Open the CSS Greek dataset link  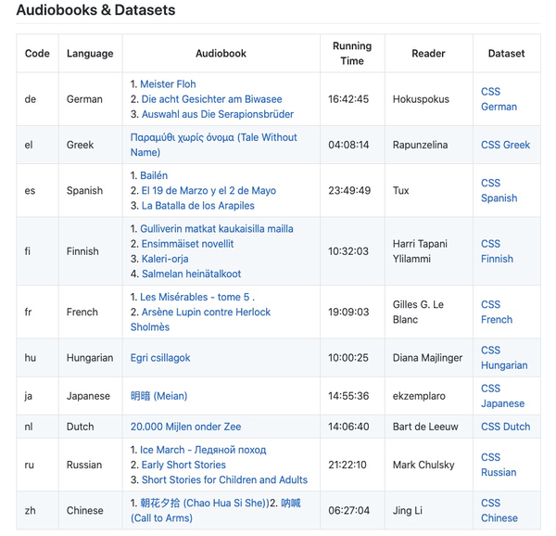pos(505,145)
